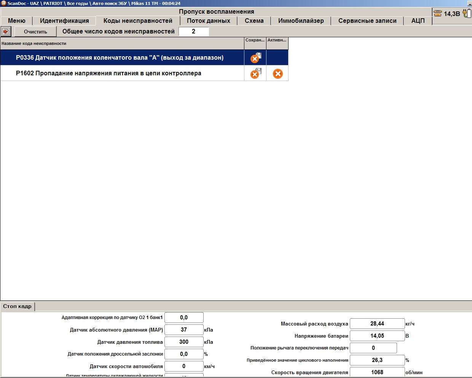Click saved fault icon for P0336
This screenshot has height=378, width=472.
click(x=255, y=58)
